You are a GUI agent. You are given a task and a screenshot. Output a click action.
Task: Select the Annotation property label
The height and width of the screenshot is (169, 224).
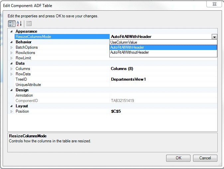24,95
